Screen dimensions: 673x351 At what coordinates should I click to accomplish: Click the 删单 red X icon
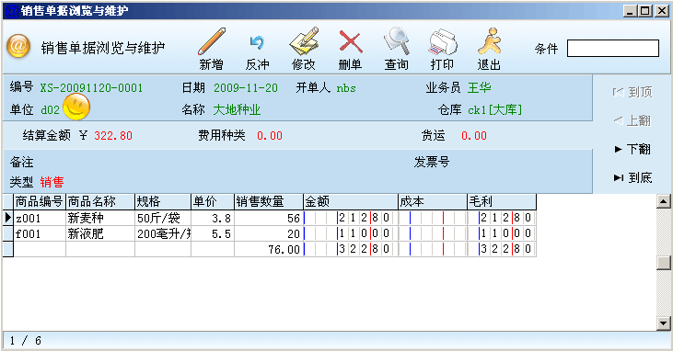pyautogui.click(x=350, y=41)
